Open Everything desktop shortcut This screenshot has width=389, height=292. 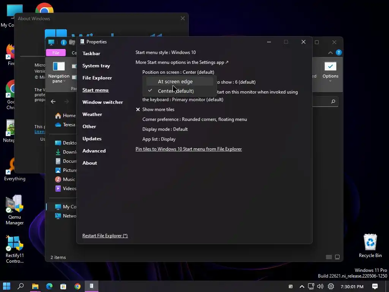tap(15, 170)
